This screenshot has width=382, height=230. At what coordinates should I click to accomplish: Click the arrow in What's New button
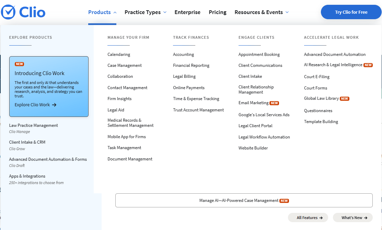[366, 218]
